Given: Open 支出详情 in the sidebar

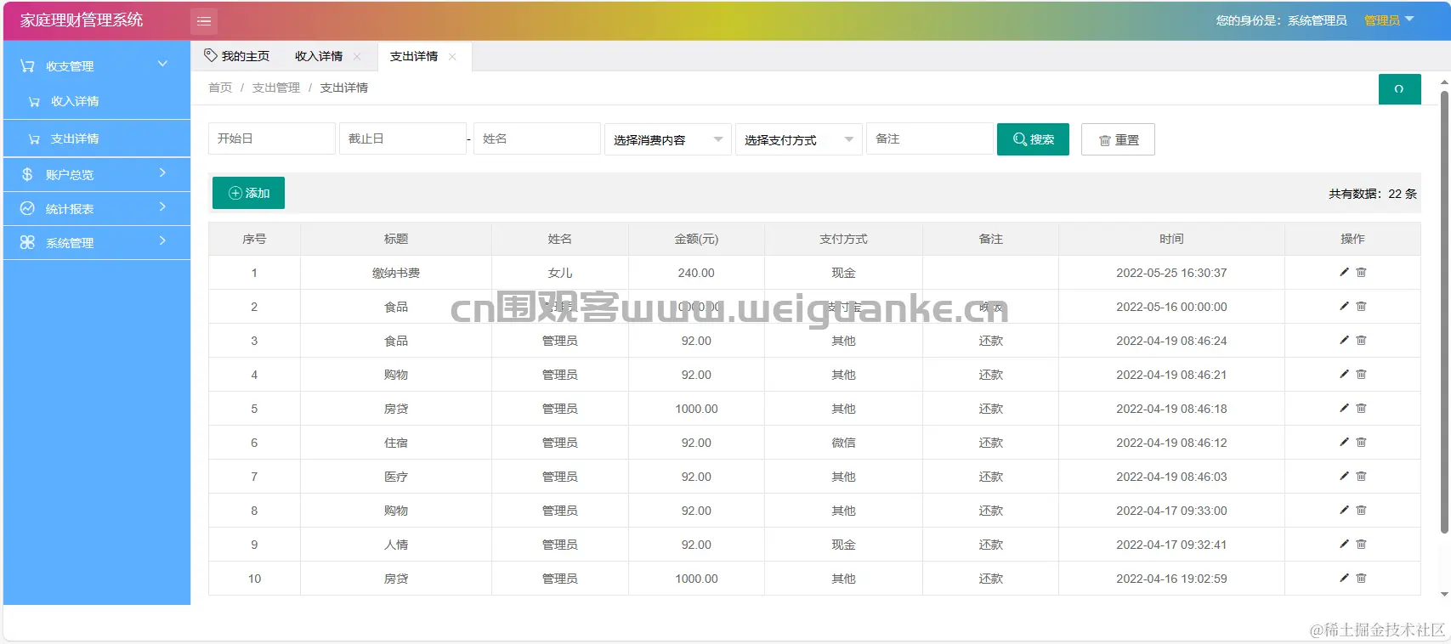Looking at the screenshot, I should [97, 138].
